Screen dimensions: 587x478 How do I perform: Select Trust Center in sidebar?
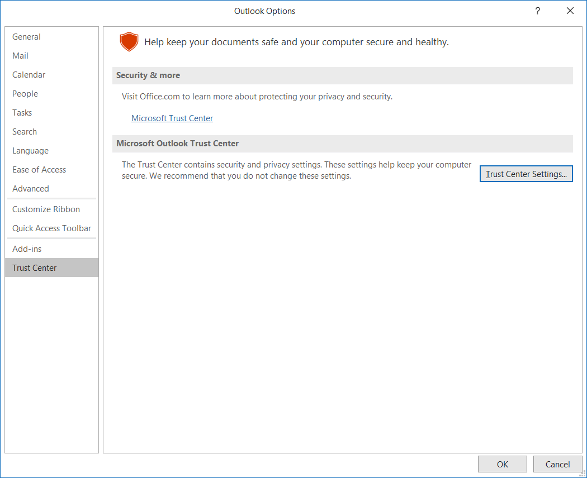(x=51, y=268)
